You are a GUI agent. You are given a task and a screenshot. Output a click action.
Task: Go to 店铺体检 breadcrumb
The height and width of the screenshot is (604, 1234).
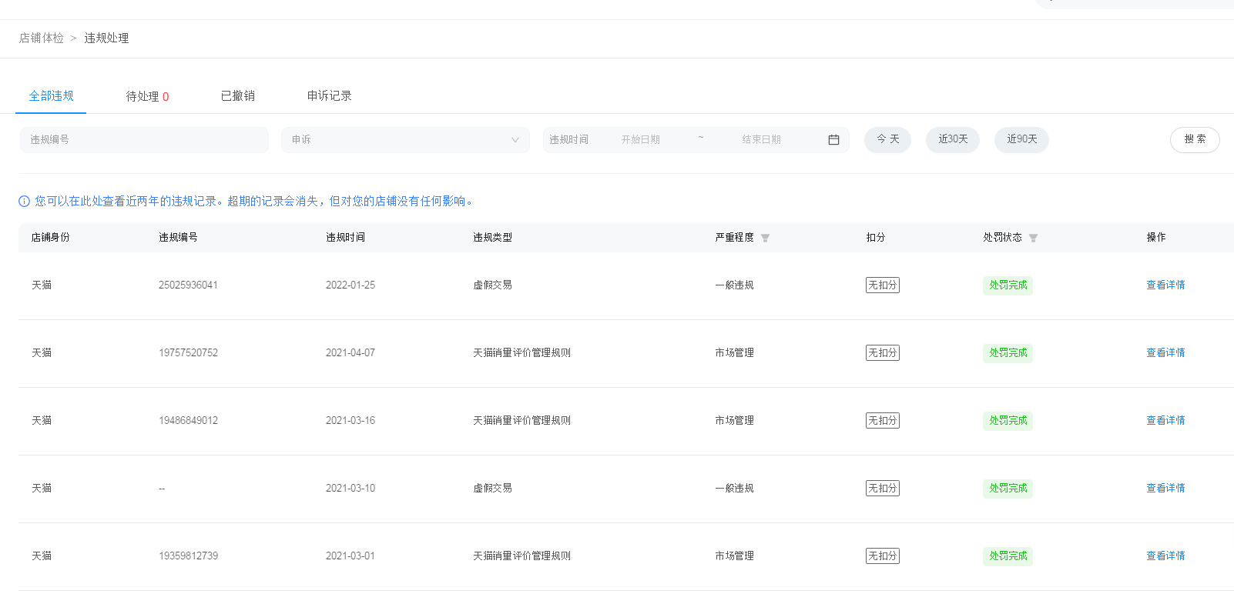(x=42, y=38)
